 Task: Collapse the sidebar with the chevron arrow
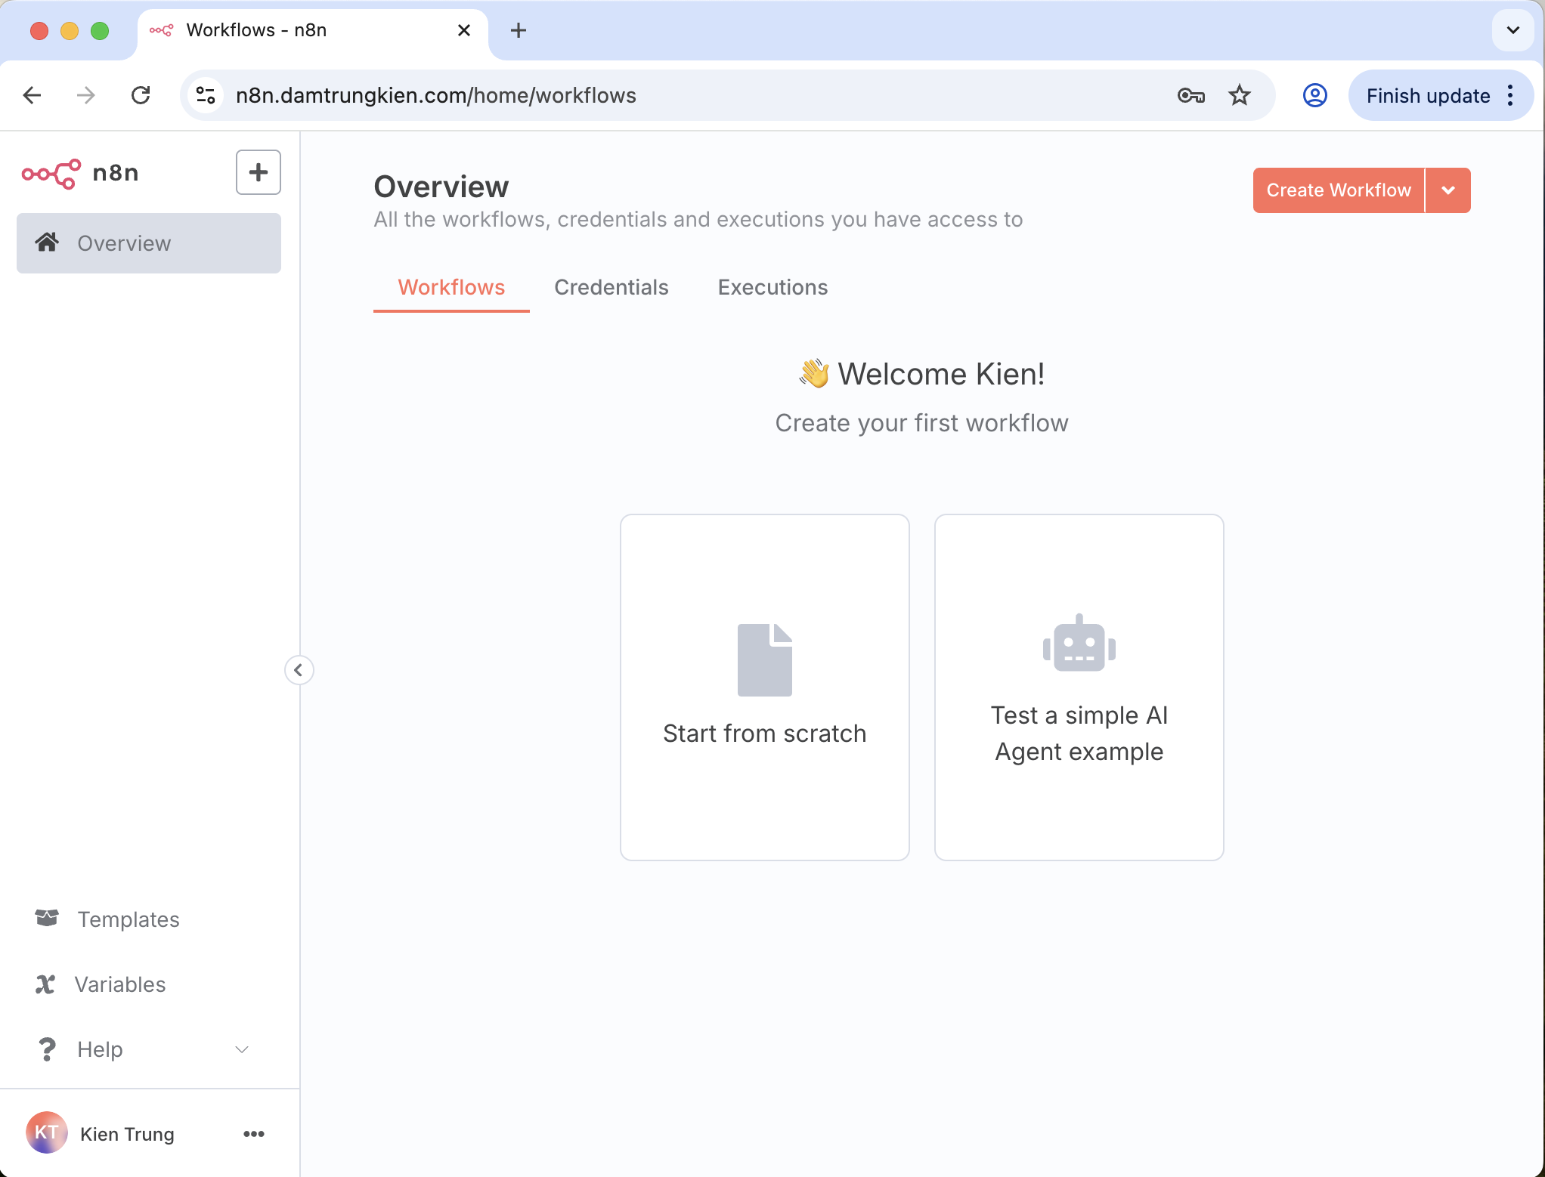point(299,670)
